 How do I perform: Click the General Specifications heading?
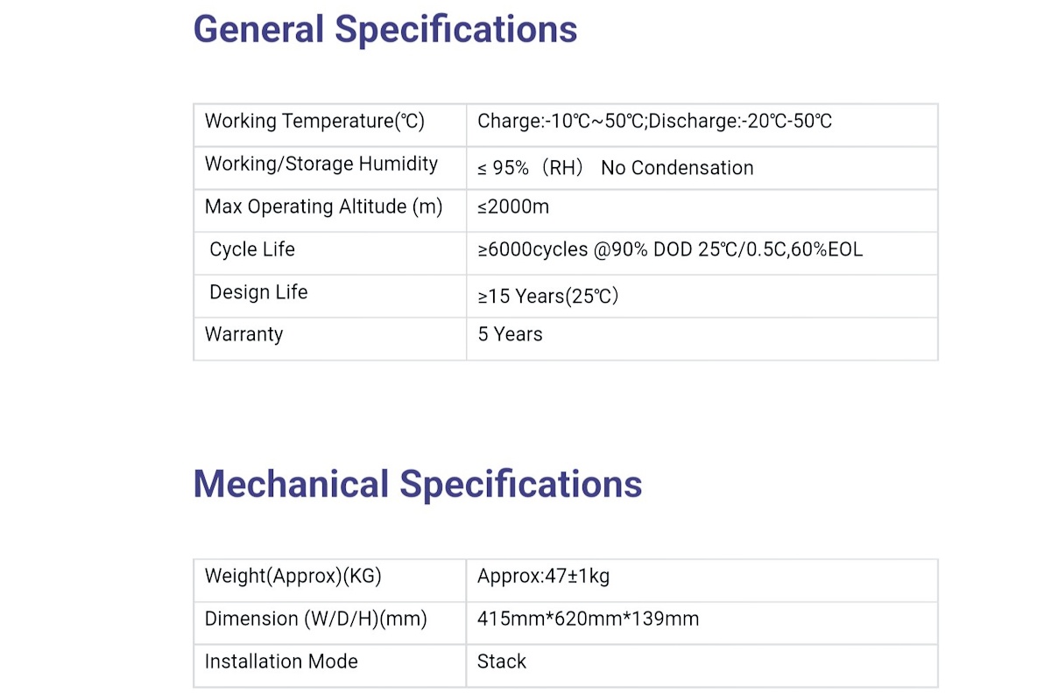pos(385,29)
